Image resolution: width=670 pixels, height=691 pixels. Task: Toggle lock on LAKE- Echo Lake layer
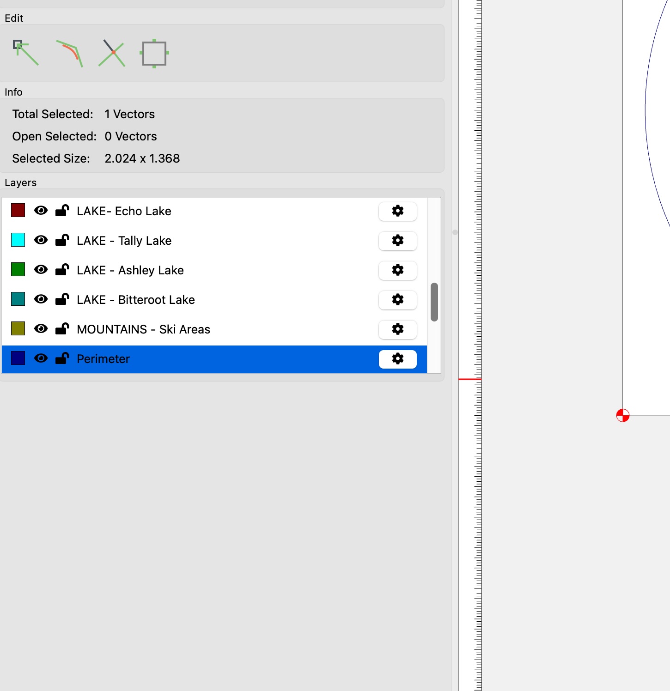tap(62, 211)
